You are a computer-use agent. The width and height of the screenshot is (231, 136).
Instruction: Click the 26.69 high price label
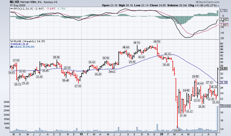tap(200, 84)
